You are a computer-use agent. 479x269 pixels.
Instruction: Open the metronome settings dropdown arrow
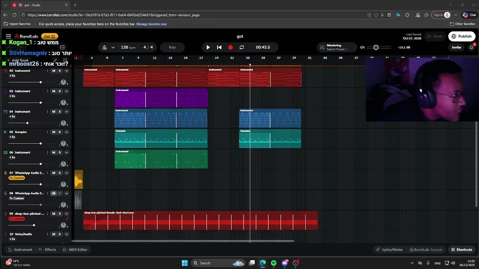click(x=113, y=47)
